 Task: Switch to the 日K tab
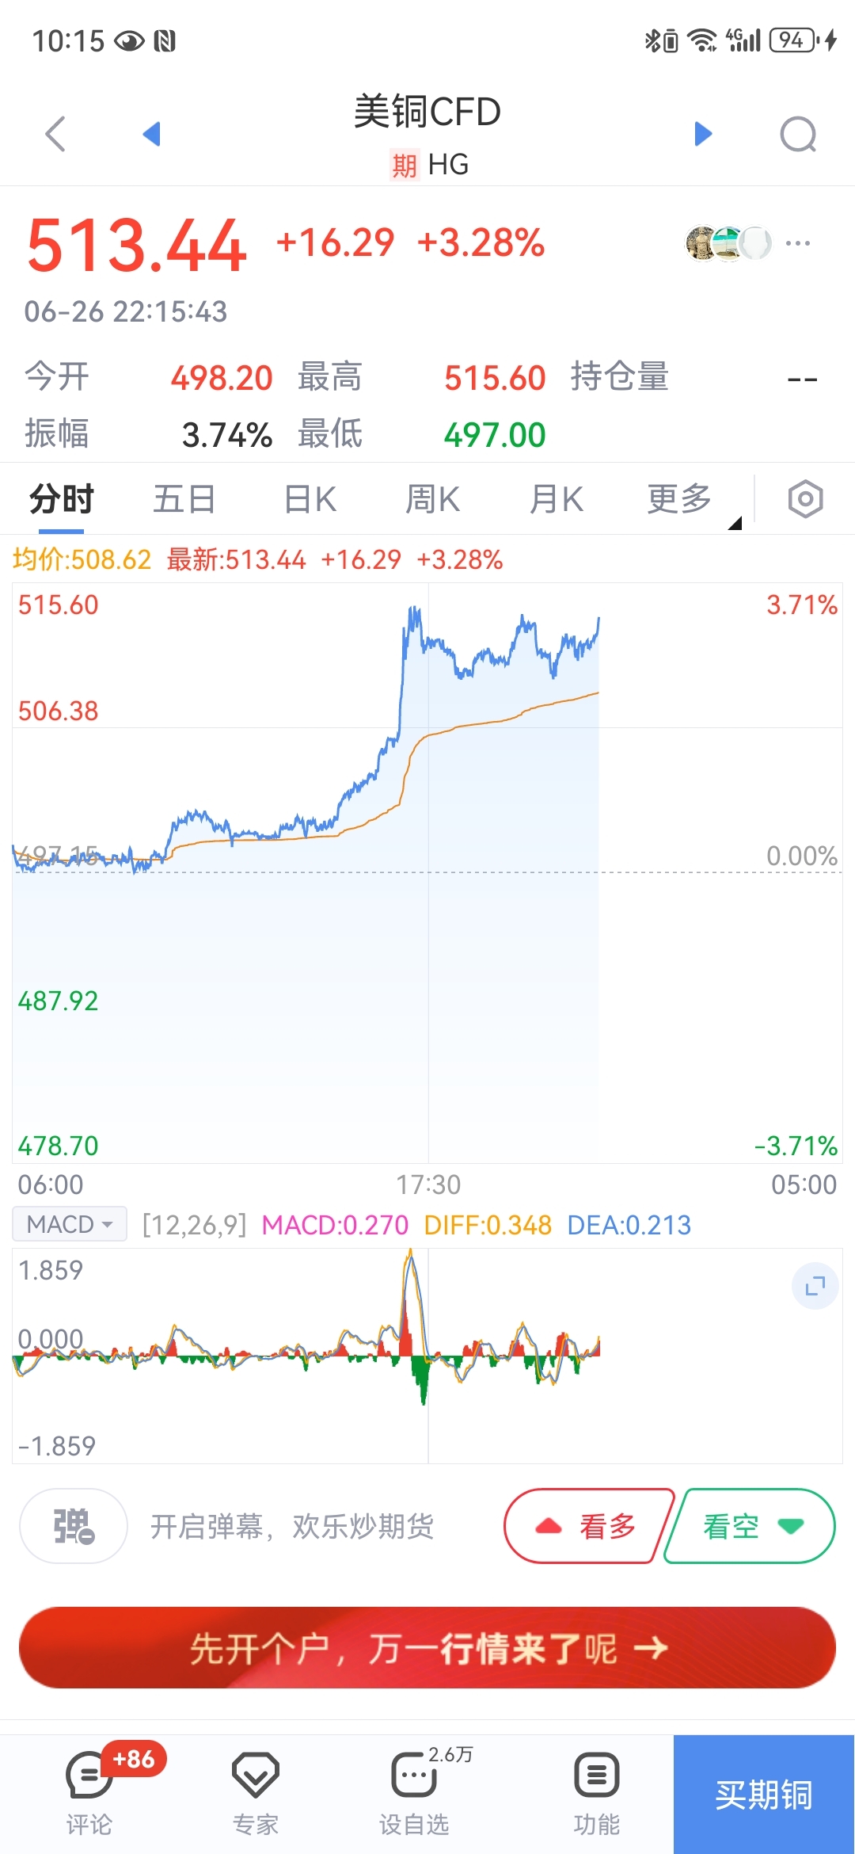[310, 500]
